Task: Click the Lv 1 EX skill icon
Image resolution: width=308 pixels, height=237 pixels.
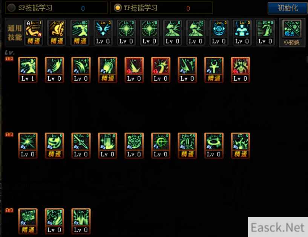Action: (x=28, y=70)
